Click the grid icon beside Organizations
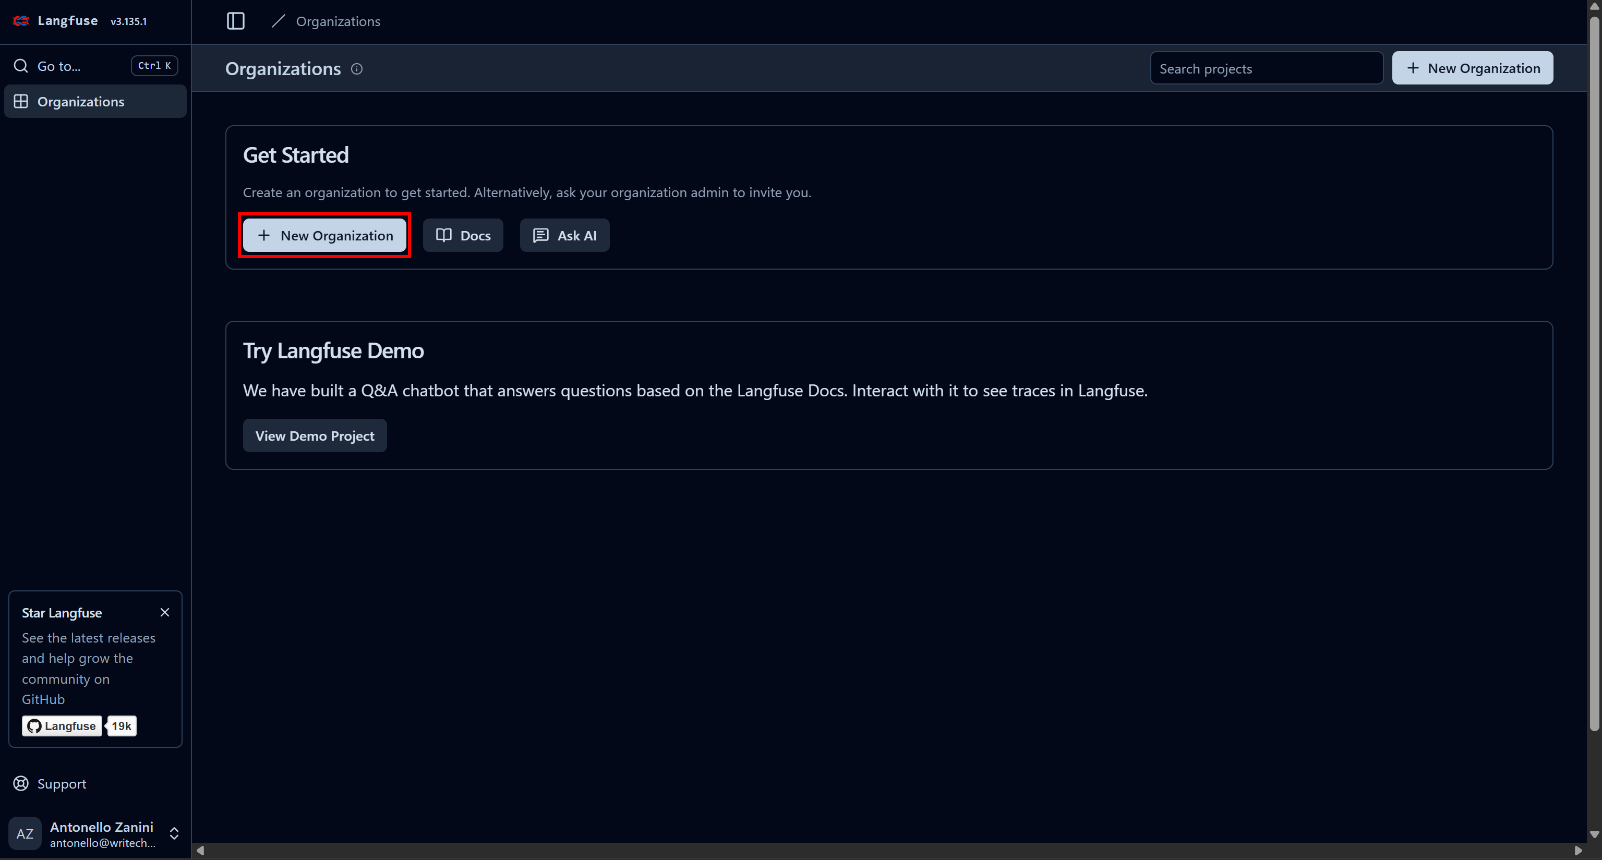The width and height of the screenshot is (1602, 860). pos(20,101)
